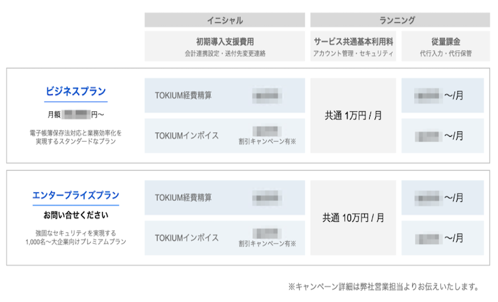Click the 初期導入支援費用 header cell

click(x=225, y=47)
